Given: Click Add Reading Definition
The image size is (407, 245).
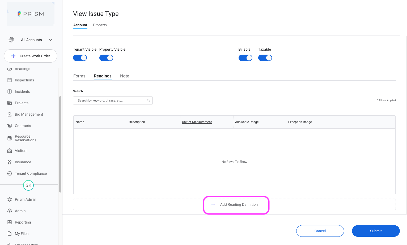Looking at the screenshot, I should click(x=236, y=204).
